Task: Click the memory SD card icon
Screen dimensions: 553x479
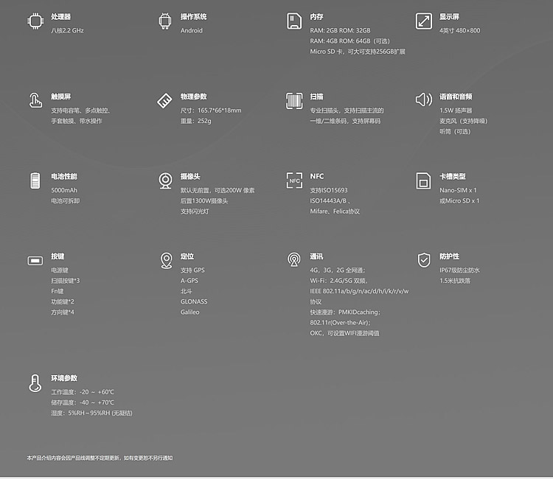Action: pyautogui.click(x=294, y=21)
